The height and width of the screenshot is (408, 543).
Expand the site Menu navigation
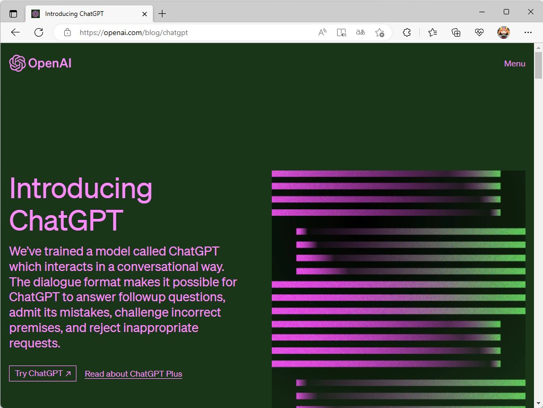point(514,63)
